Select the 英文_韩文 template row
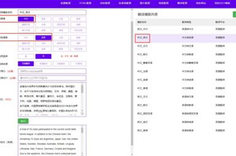The image size is (236, 156). click(186, 105)
